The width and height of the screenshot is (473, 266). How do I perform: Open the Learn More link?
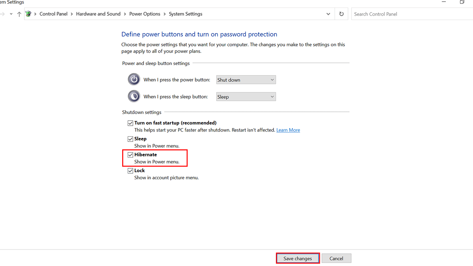pos(288,130)
